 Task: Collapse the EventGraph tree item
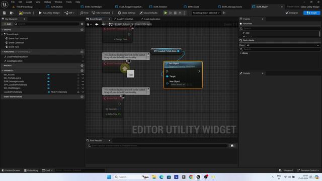(x=2, y=34)
